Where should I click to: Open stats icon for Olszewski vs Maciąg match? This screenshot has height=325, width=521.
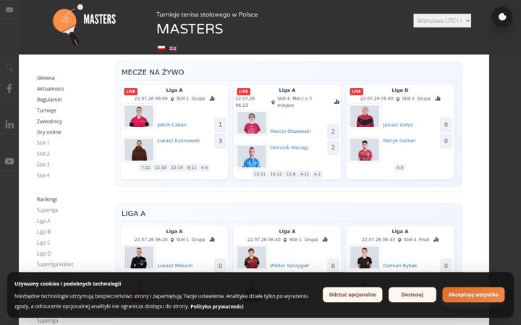click(336, 102)
